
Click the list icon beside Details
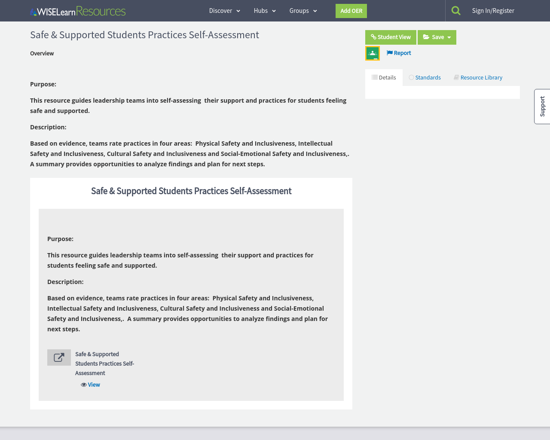[x=373, y=77]
